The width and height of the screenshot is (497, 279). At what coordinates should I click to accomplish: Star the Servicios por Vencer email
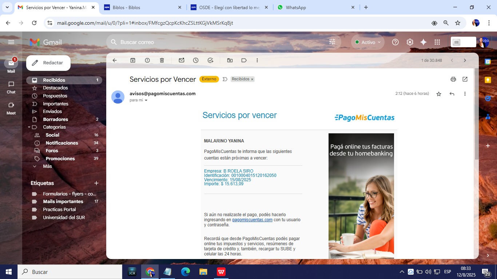pos(439,94)
